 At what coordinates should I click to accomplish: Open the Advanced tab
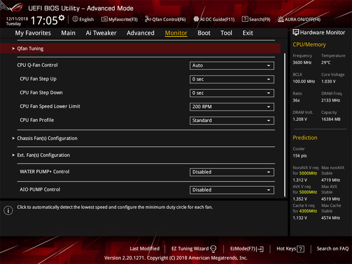click(140, 33)
